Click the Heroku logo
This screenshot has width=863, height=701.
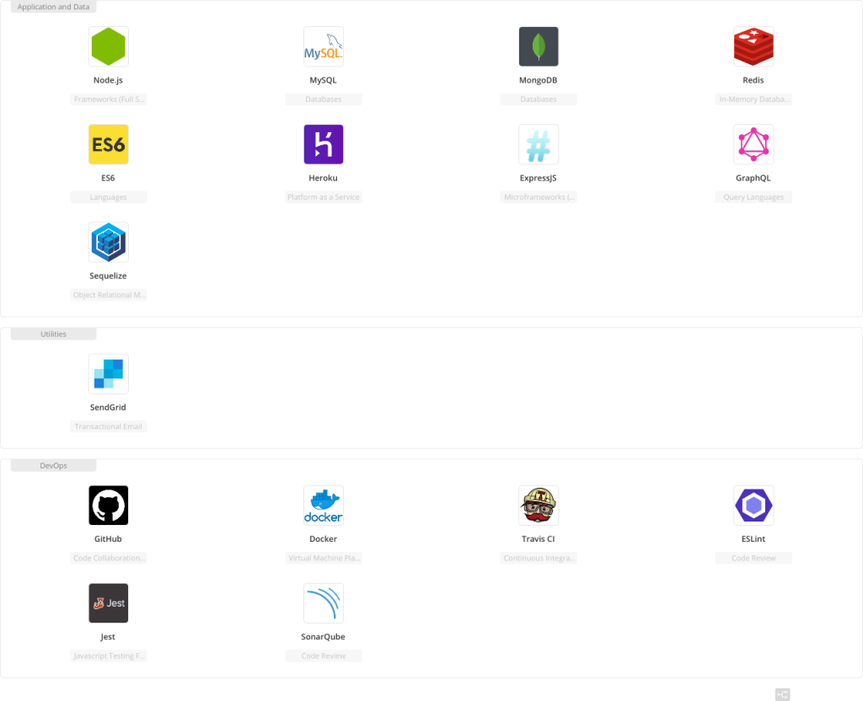click(323, 144)
